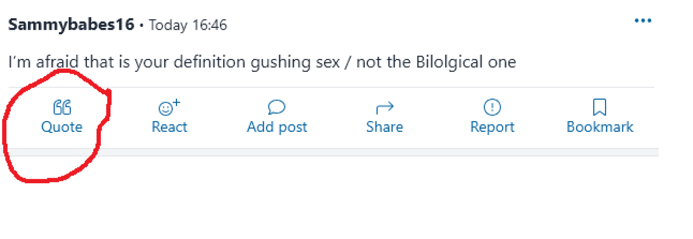Click the Report exclamation circle icon
Image resolution: width=693 pixels, height=239 pixels.
click(492, 107)
